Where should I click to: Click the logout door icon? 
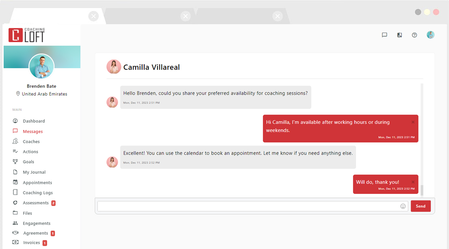[x=399, y=35]
